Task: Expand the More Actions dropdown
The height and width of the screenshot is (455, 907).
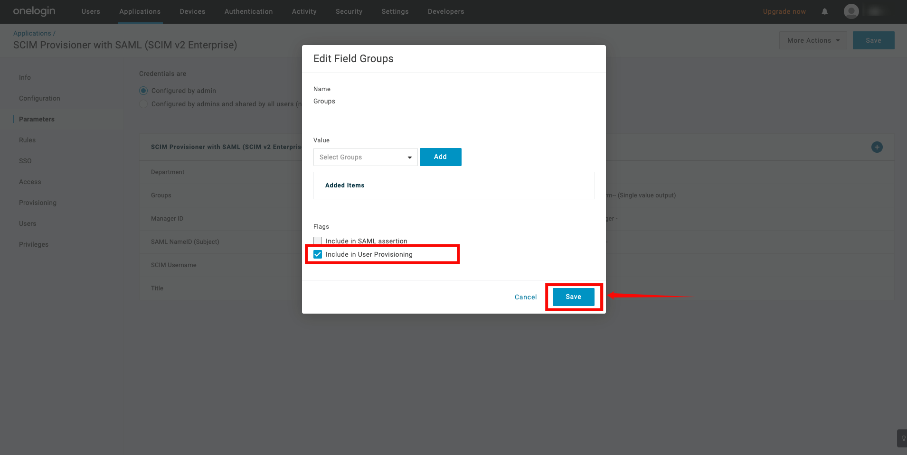Action: pyautogui.click(x=813, y=40)
